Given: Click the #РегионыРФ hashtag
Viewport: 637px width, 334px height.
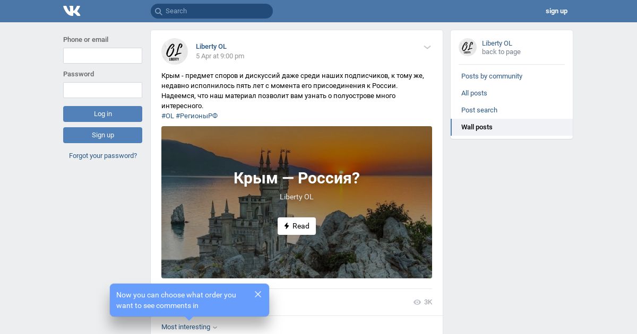Looking at the screenshot, I should pyautogui.click(x=197, y=116).
